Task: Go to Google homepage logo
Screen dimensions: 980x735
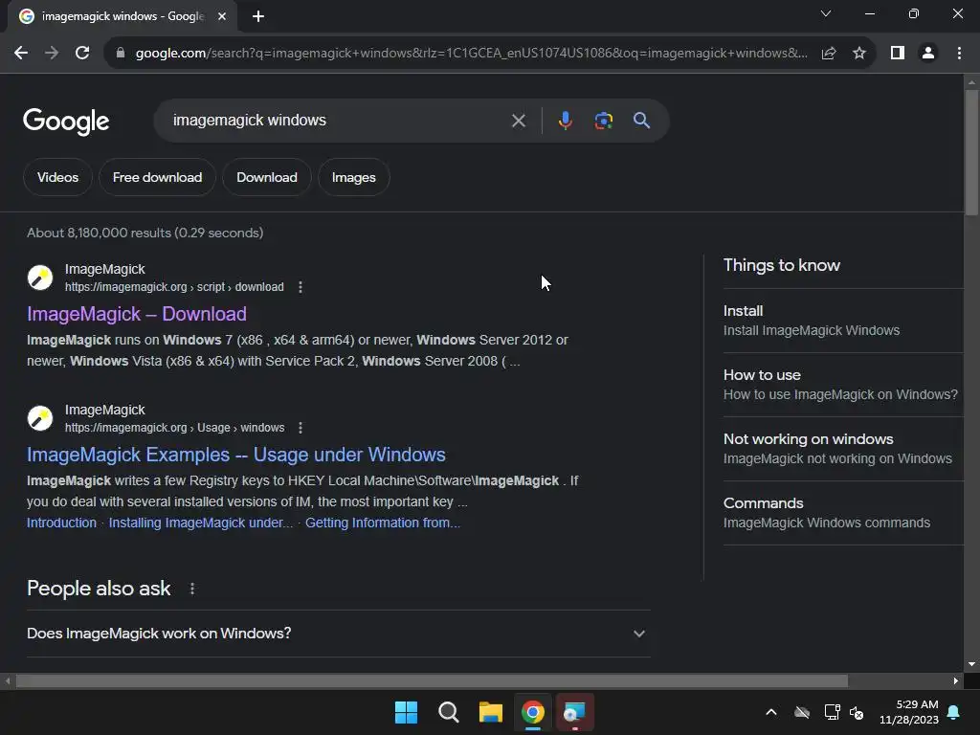Action: tap(66, 122)
